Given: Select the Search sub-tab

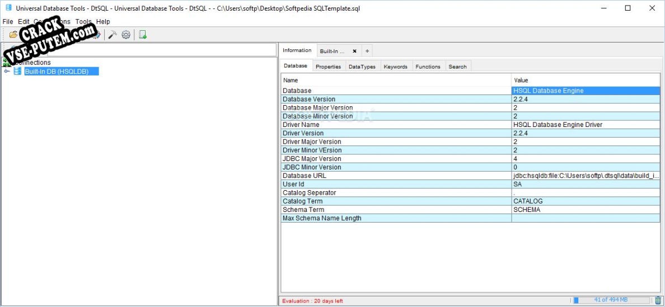Looking at the screenshot, I should [x=458, y=67].
